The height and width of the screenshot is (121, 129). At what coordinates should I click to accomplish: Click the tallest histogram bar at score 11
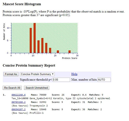35,38
